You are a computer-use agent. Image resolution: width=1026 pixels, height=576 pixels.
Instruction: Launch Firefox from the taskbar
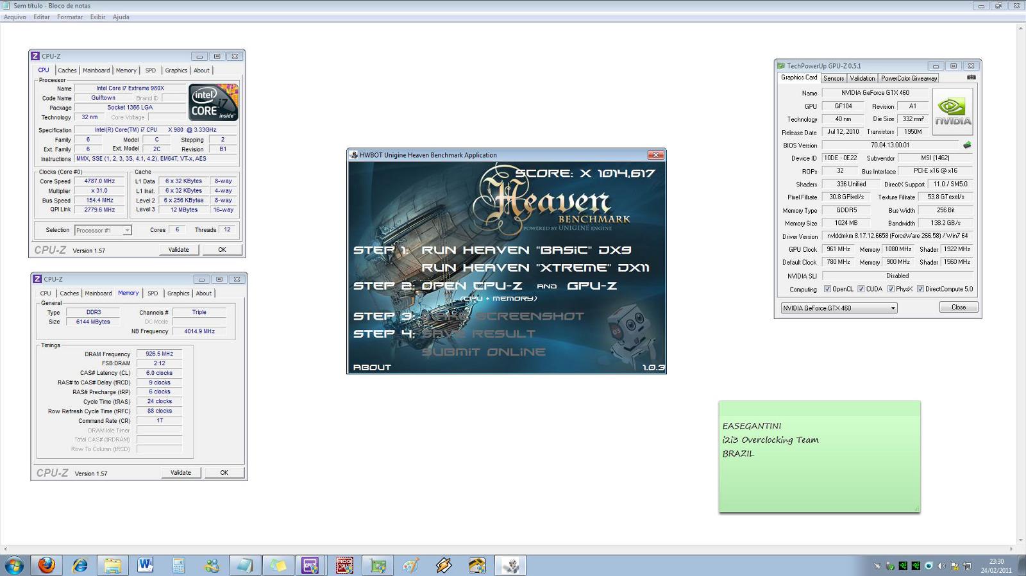coord(46,565)
